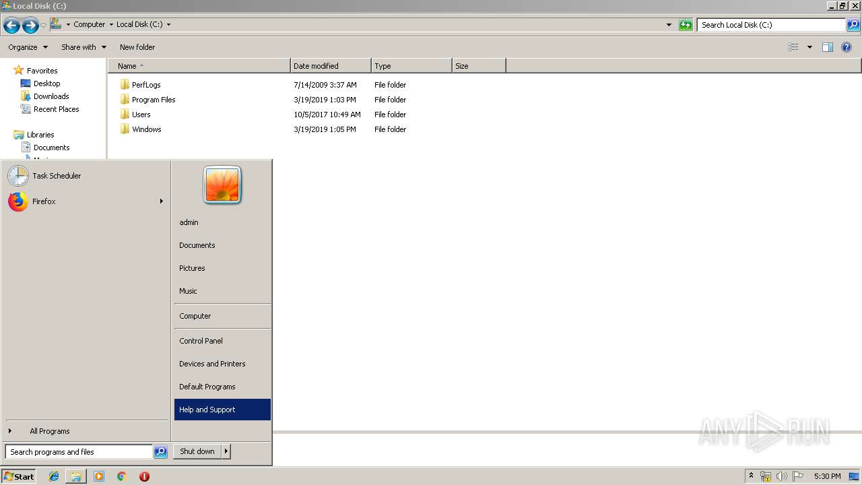Launch Task Scheduler from Start menu

coord(86,176)
